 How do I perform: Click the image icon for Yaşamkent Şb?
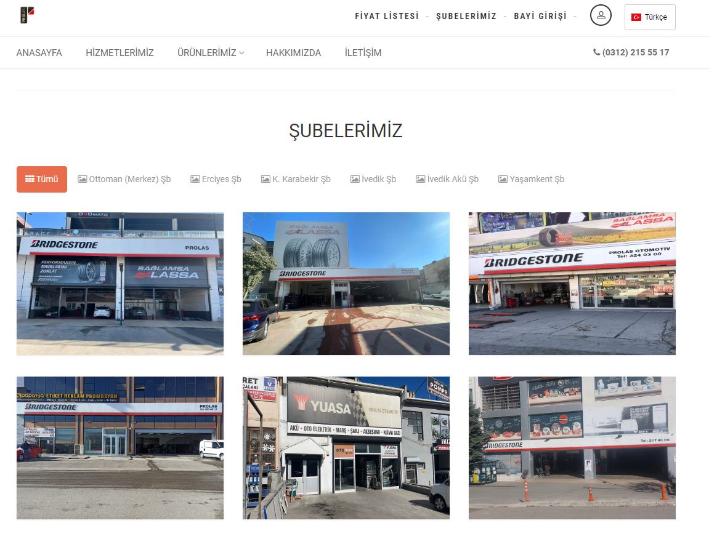click(x=503, y=179)
